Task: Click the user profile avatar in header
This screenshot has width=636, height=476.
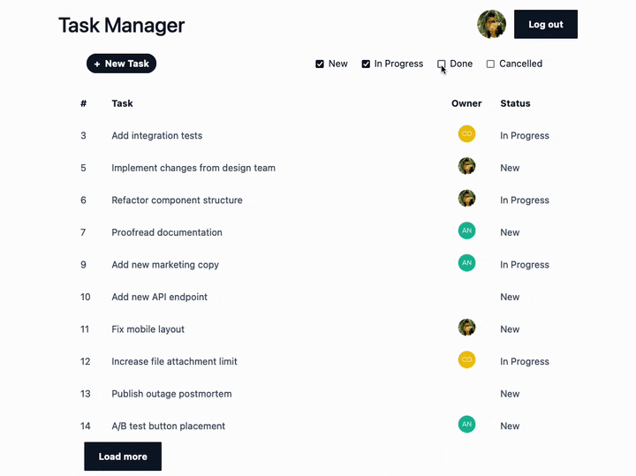Action: (x=491, y=25)
